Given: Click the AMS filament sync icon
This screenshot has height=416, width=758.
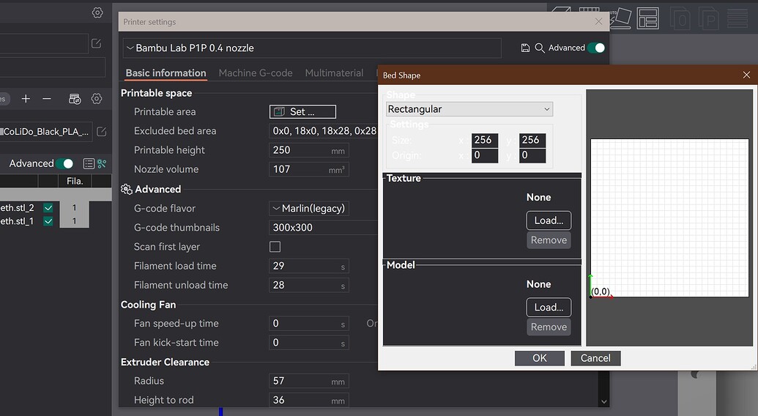Looking at the screenshot, I should coord(75,99).
